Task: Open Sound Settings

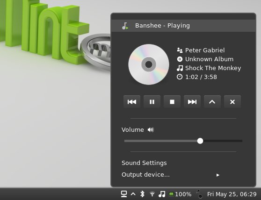Action: point(144,163)
